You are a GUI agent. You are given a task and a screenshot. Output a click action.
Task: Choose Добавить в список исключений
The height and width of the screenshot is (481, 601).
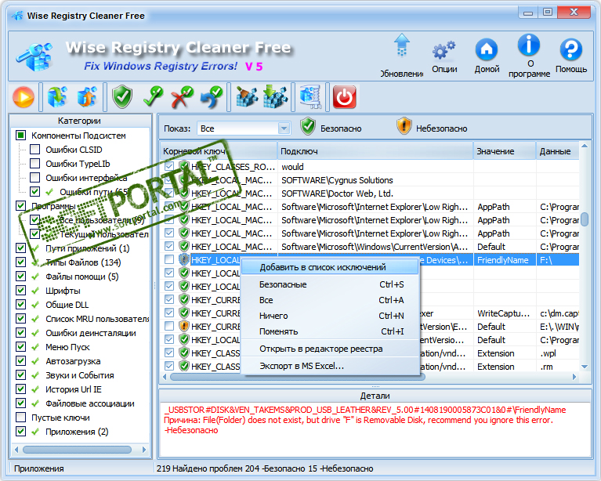point(330,267)
